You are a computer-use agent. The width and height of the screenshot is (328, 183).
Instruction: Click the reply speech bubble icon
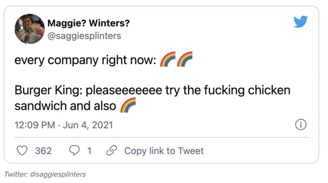[74, 151]
